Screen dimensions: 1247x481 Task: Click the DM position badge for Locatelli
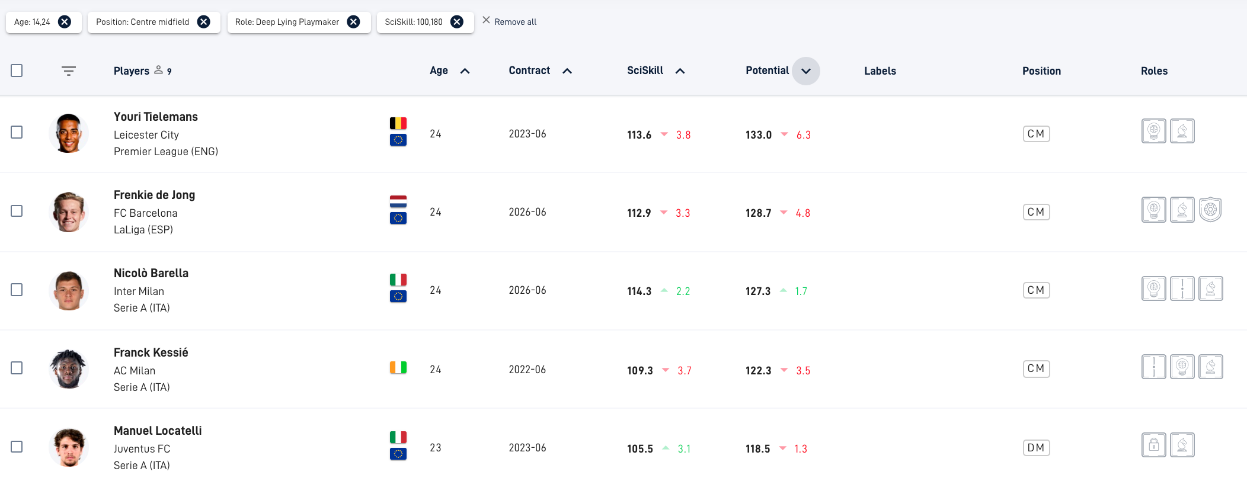(x=1037, y=448)
